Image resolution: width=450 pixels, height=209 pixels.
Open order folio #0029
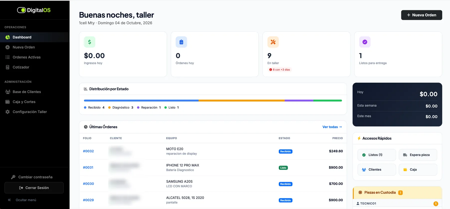click(x=88, y=200)
